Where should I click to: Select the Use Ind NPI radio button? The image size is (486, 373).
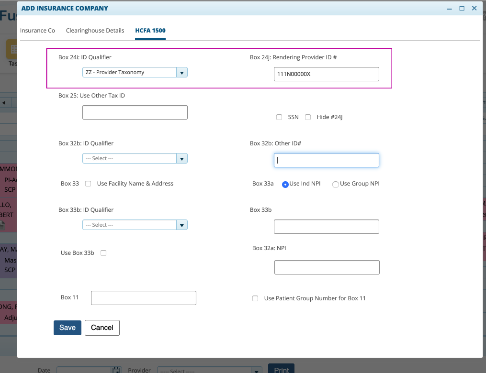coord(285,184)
